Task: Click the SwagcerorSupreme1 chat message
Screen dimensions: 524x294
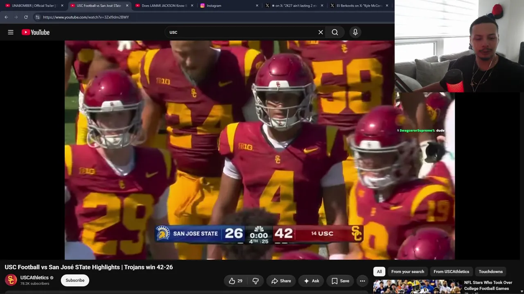Action: click(x=421, y=131)
